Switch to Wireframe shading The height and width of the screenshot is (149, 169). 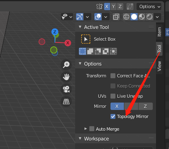tap(126, 17)
